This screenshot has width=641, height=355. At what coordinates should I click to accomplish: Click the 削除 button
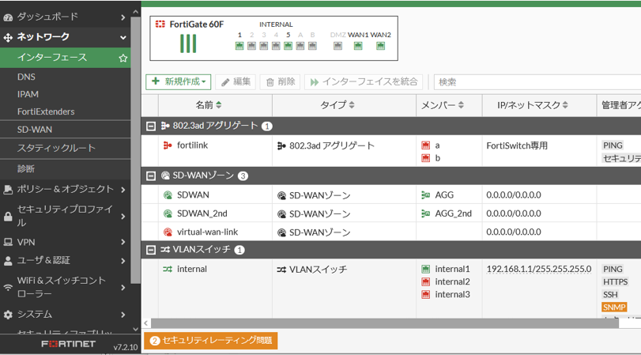point(280,81)
